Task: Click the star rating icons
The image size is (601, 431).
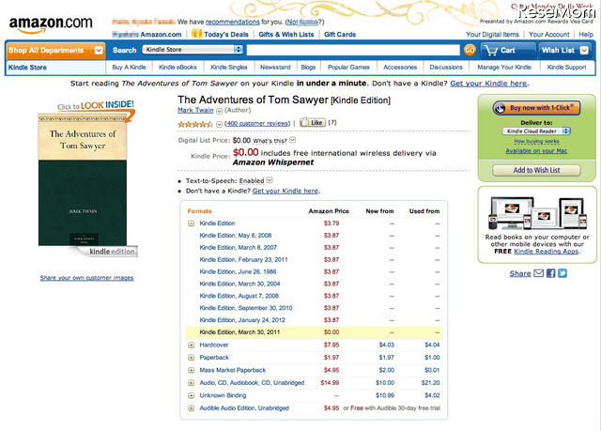Action: 195,124
